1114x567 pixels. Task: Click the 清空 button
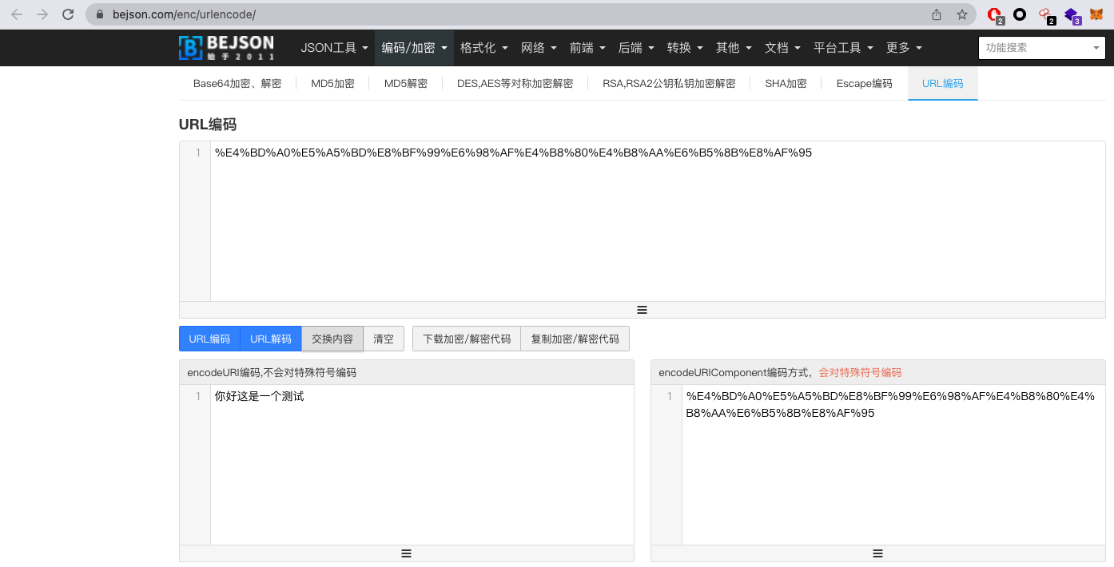click(384, 339)
